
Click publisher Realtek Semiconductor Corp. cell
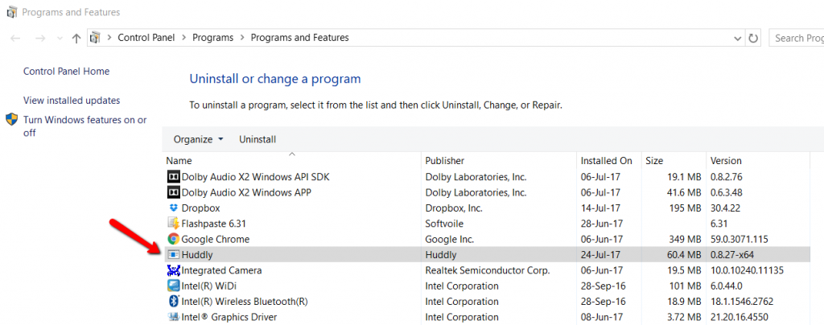(487, 270)
